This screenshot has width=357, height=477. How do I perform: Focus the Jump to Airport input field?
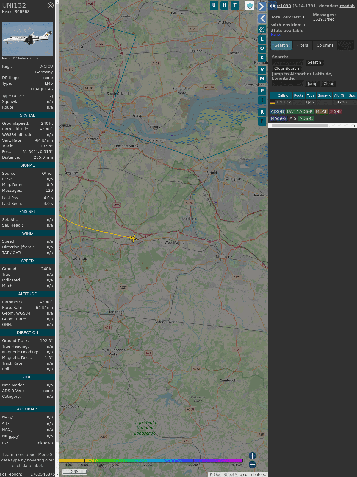[x=288, y=83]
